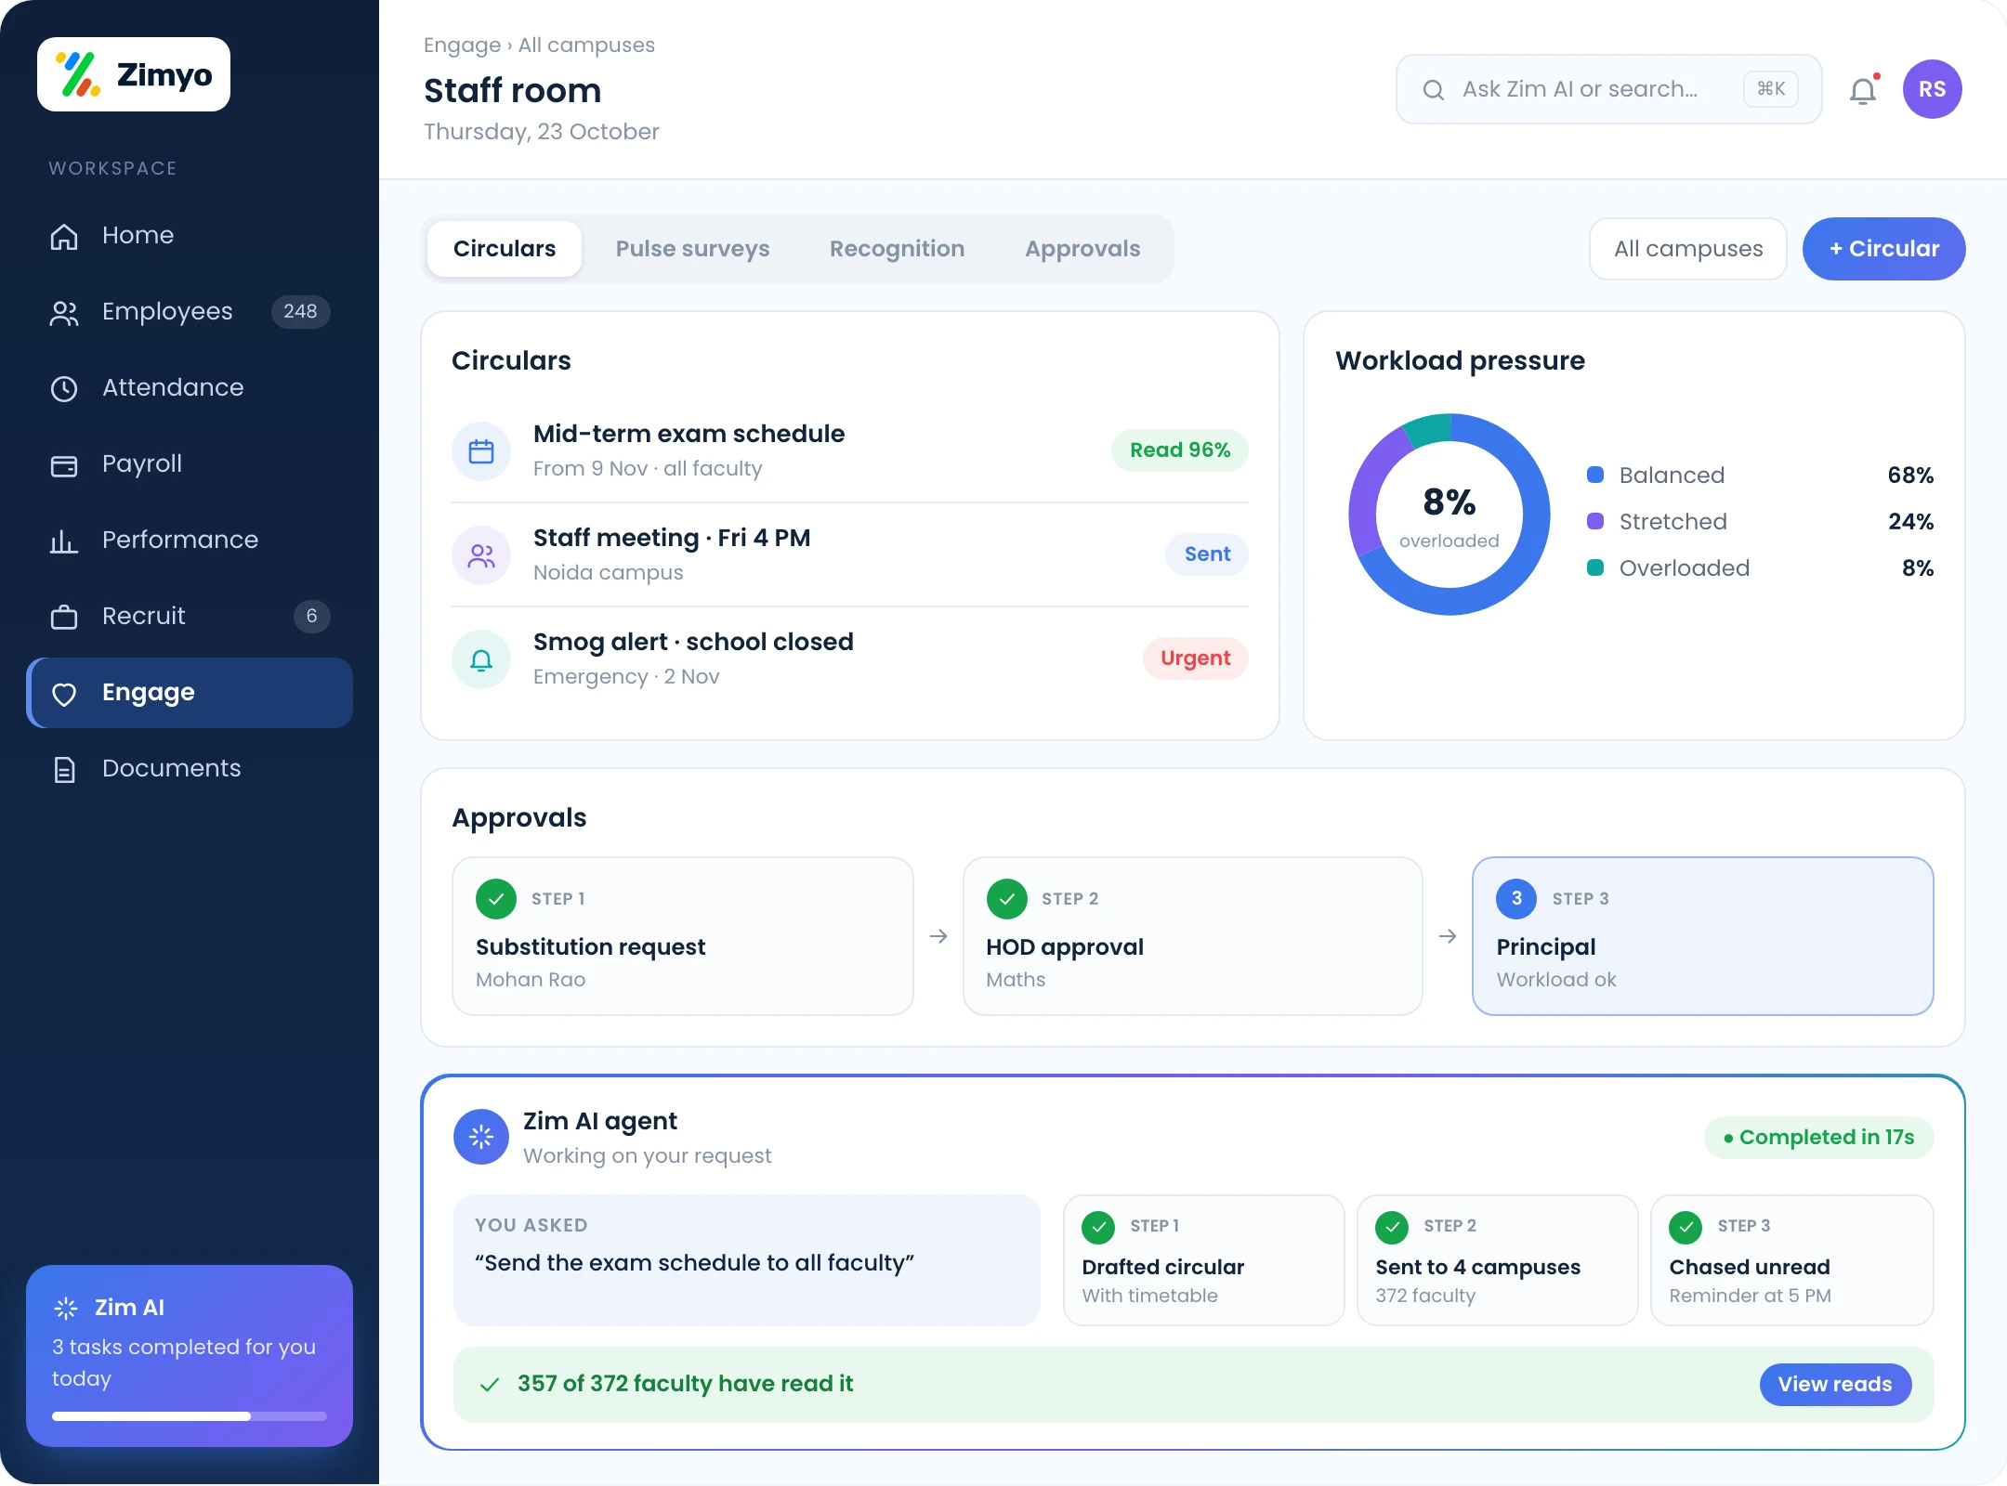Open Documents in the sidebar

click(x=190, y=769)
